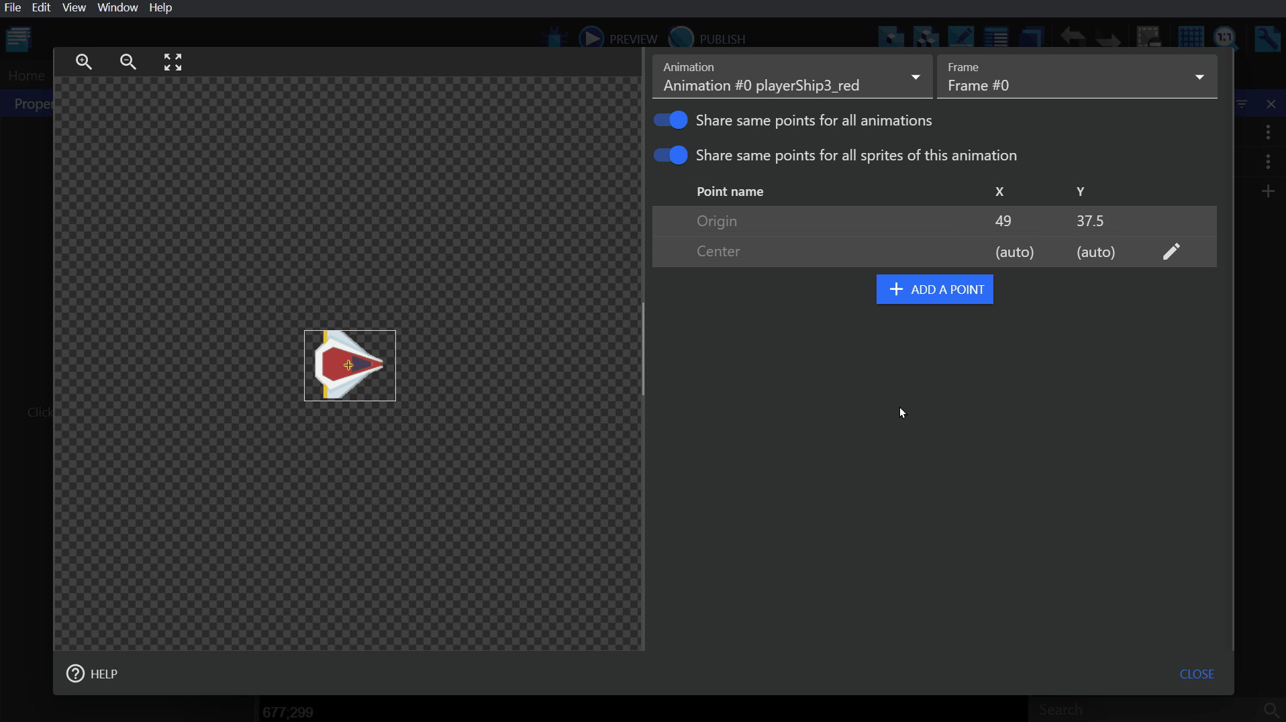Click the plus icon in Add a Point

coord(896,289)
